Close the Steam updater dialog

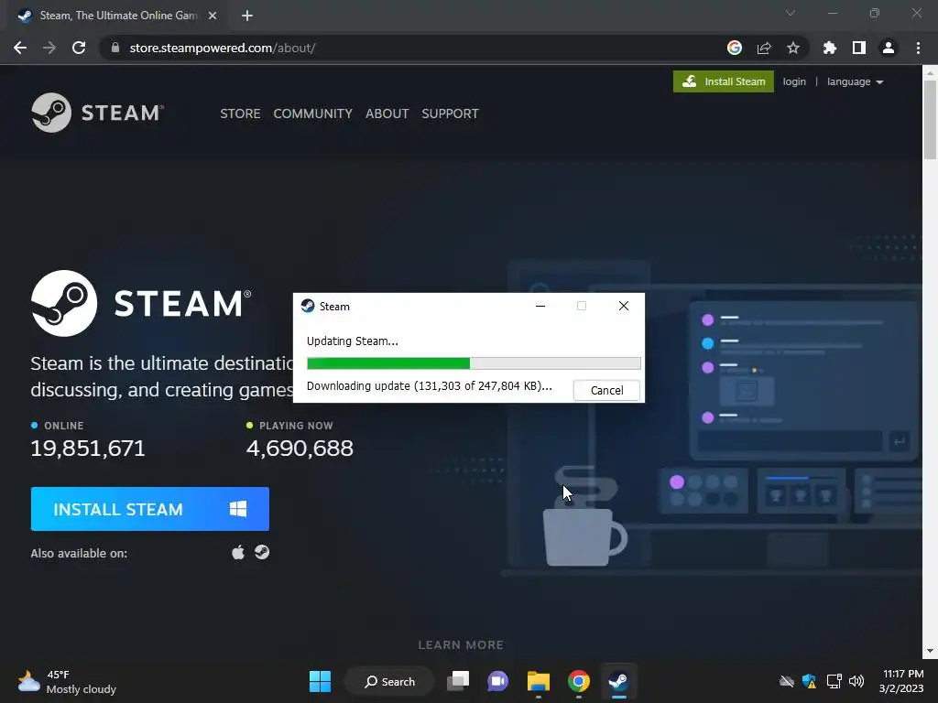pos(623,306)
